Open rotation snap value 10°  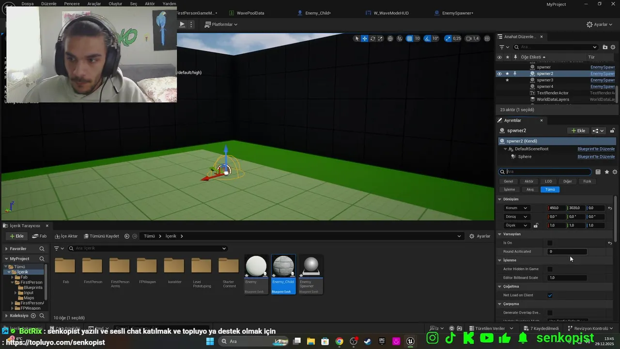tap(435, 38)
